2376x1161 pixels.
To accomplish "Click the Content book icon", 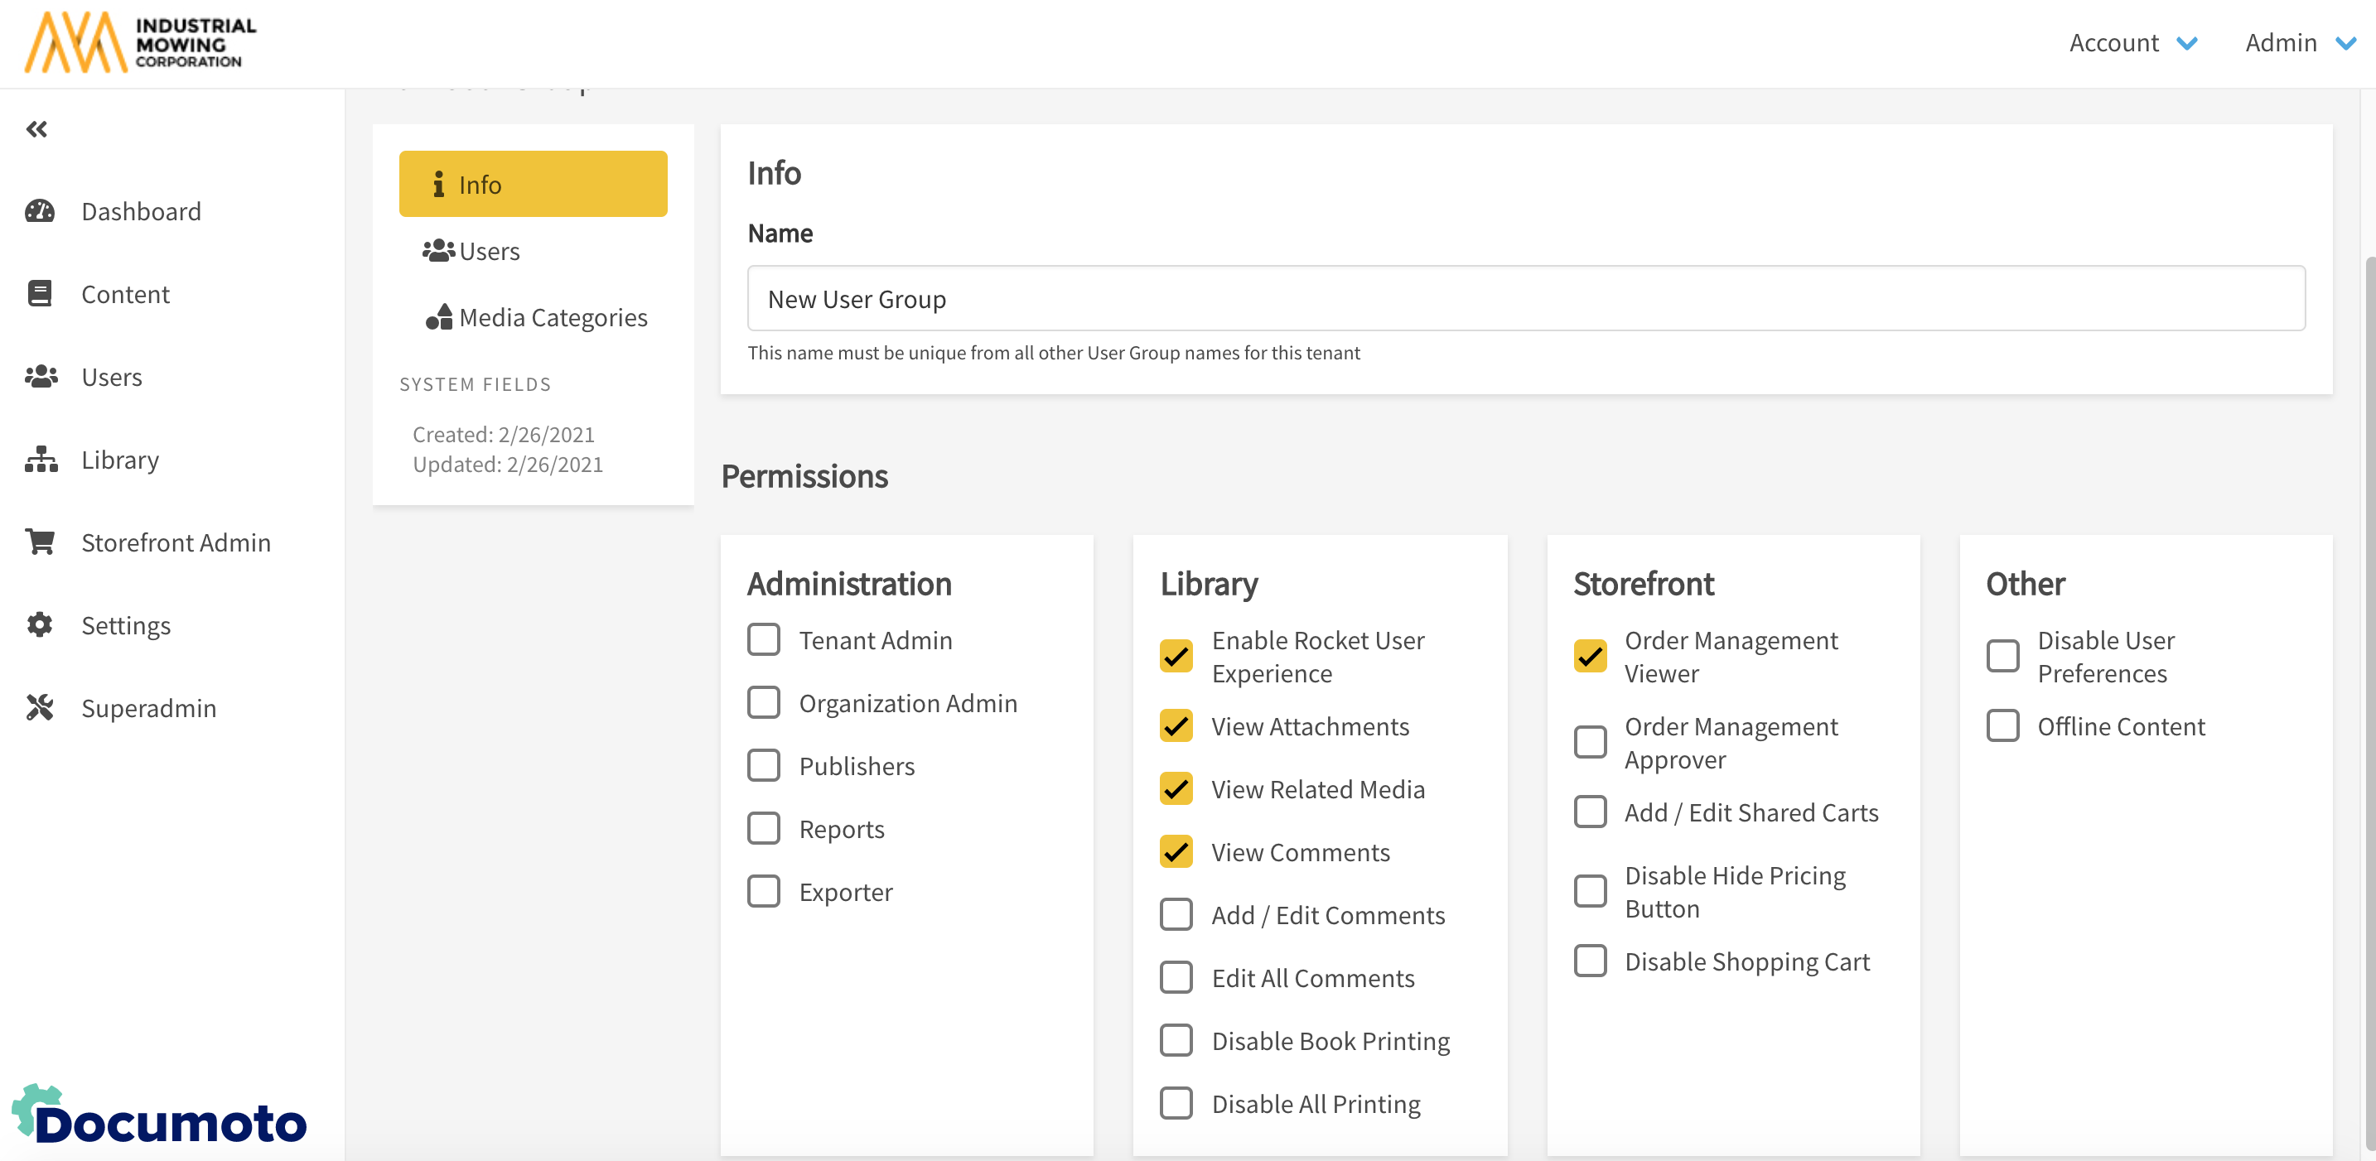I will coord(40,293).
